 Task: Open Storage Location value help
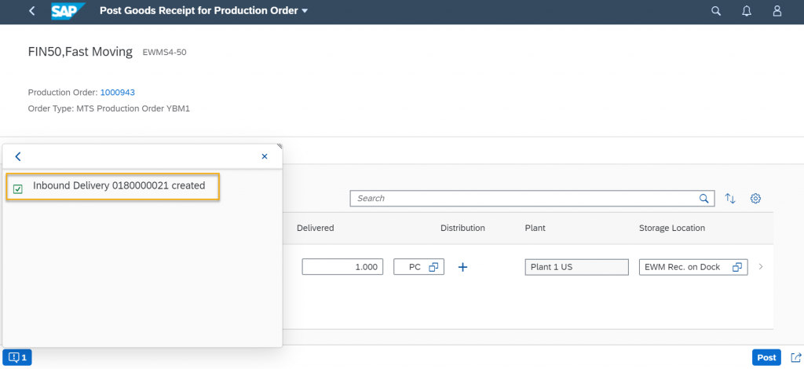pyautogui.click(x=737, y=267)
